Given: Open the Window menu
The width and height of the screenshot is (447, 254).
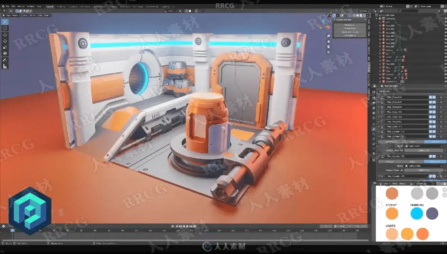Looking at the screenshot, I should point(31,7).
